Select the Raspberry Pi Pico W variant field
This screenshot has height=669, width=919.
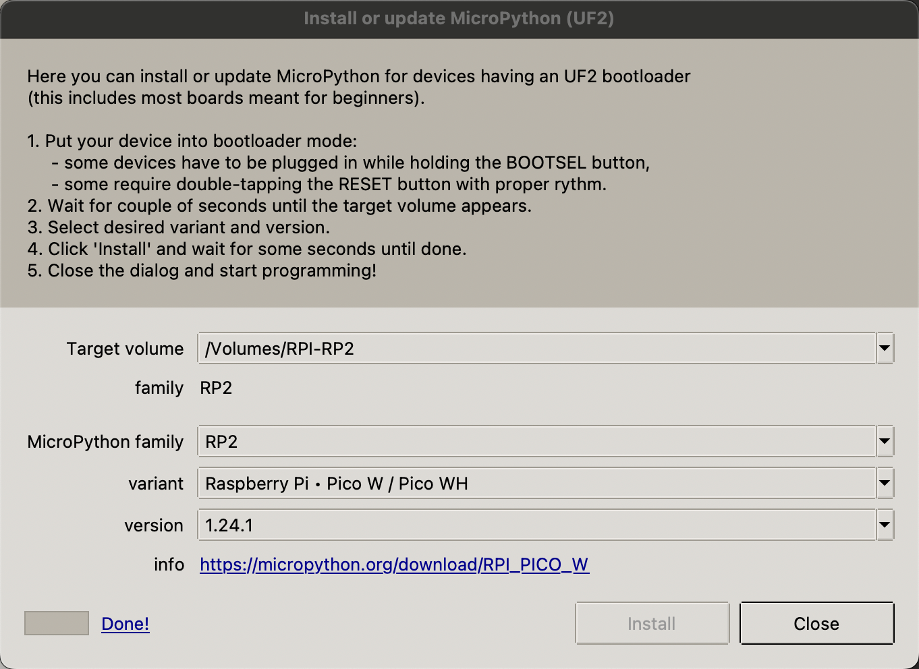click(x=536, y=484)
